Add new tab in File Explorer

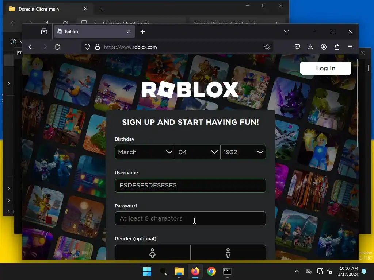point(102,9)
